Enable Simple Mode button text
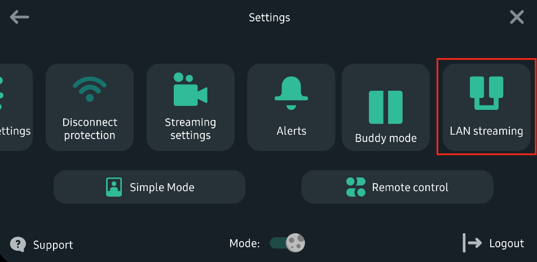 [x=162, y=188]
